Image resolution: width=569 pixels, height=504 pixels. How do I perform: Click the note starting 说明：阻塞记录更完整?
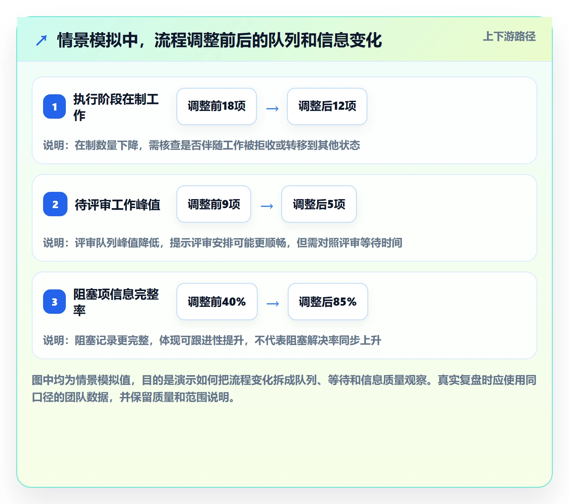click(212, 340)
